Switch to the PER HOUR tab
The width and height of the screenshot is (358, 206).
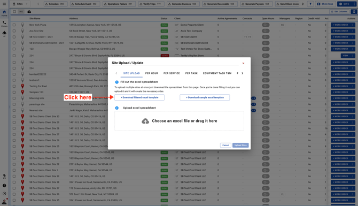click(x=152, y=73)
